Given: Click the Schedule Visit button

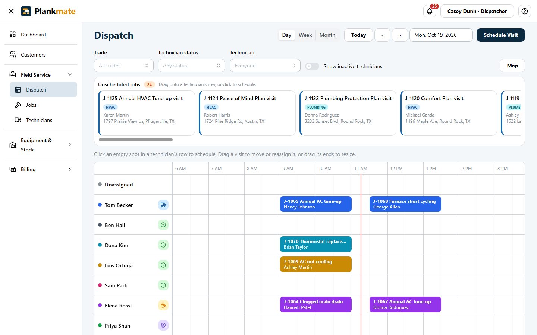Looking at the screenshot, I should point(501,35).
